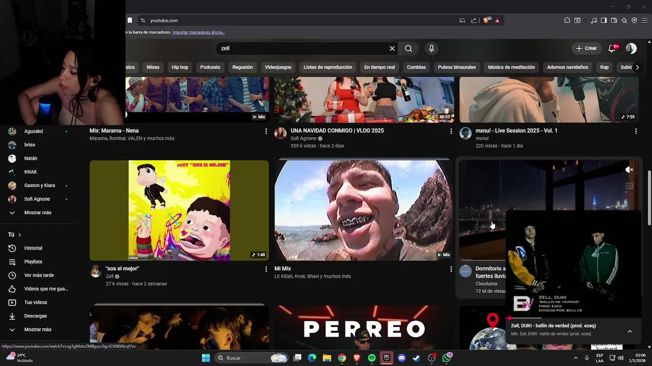Show the Brave sidebar panel icon
This screenshot has width=652, height=366.
coord(604,20)
